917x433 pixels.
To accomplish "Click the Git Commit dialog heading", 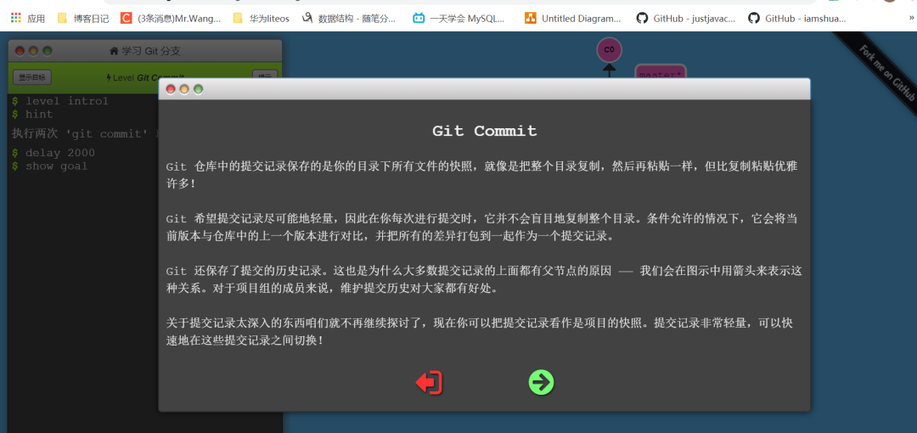I will pos(484,131).
